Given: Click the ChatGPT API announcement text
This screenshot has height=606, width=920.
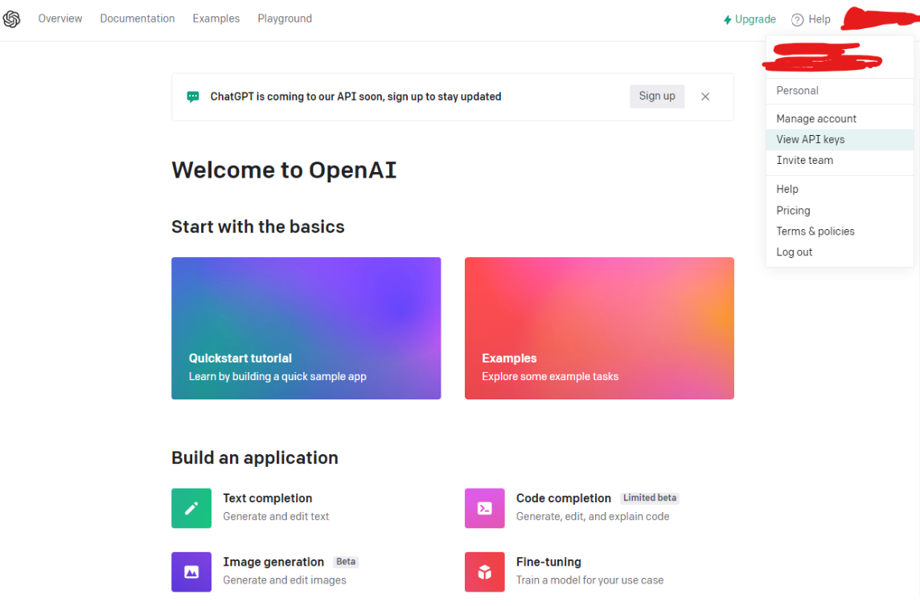Looking at the screenshot, I should click(x=355, y=96).
